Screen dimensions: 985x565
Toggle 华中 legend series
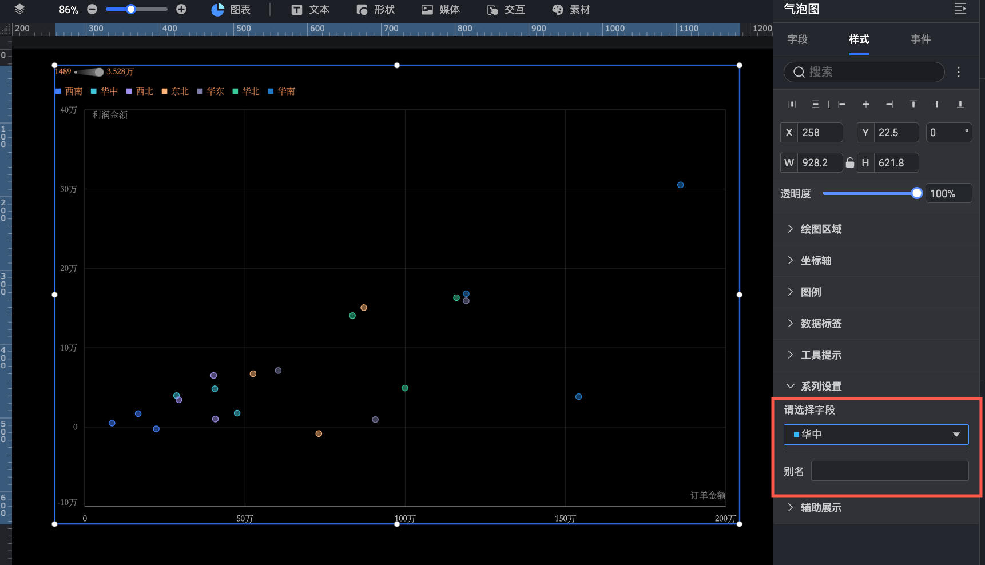pyautogui.click(x=104, y=91)
